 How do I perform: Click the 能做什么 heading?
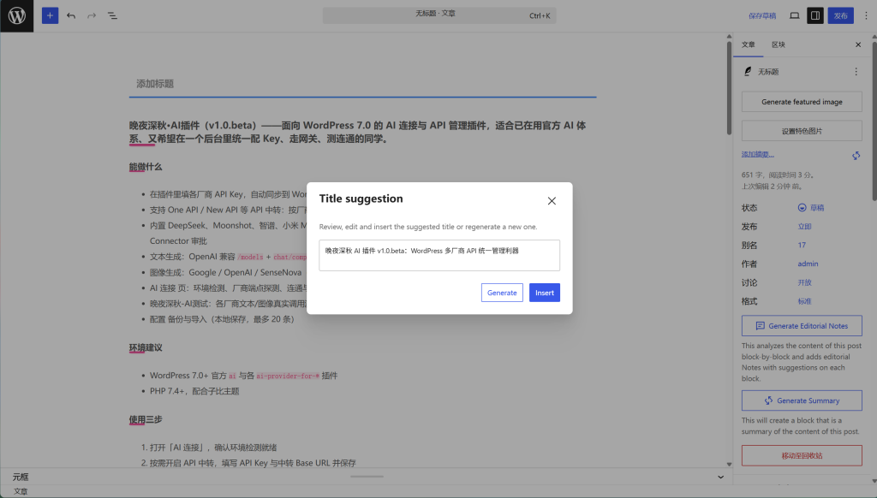pyautogui.click(x=146, y=167)
